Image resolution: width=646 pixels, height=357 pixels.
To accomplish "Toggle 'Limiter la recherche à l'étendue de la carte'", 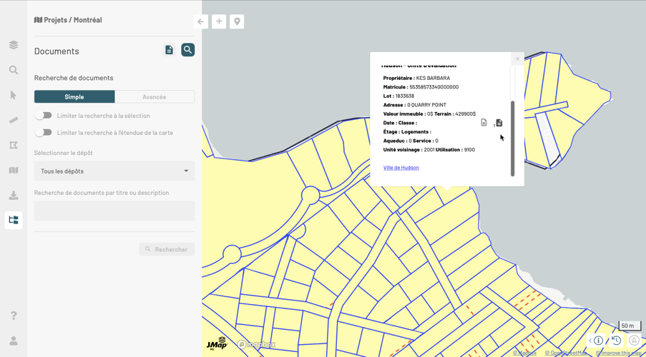I will [44, 133].
